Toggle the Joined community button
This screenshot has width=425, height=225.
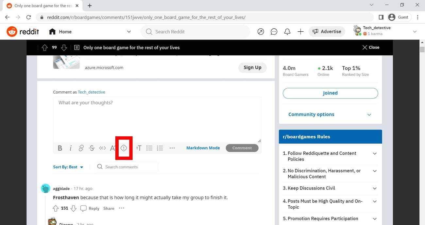330,93
